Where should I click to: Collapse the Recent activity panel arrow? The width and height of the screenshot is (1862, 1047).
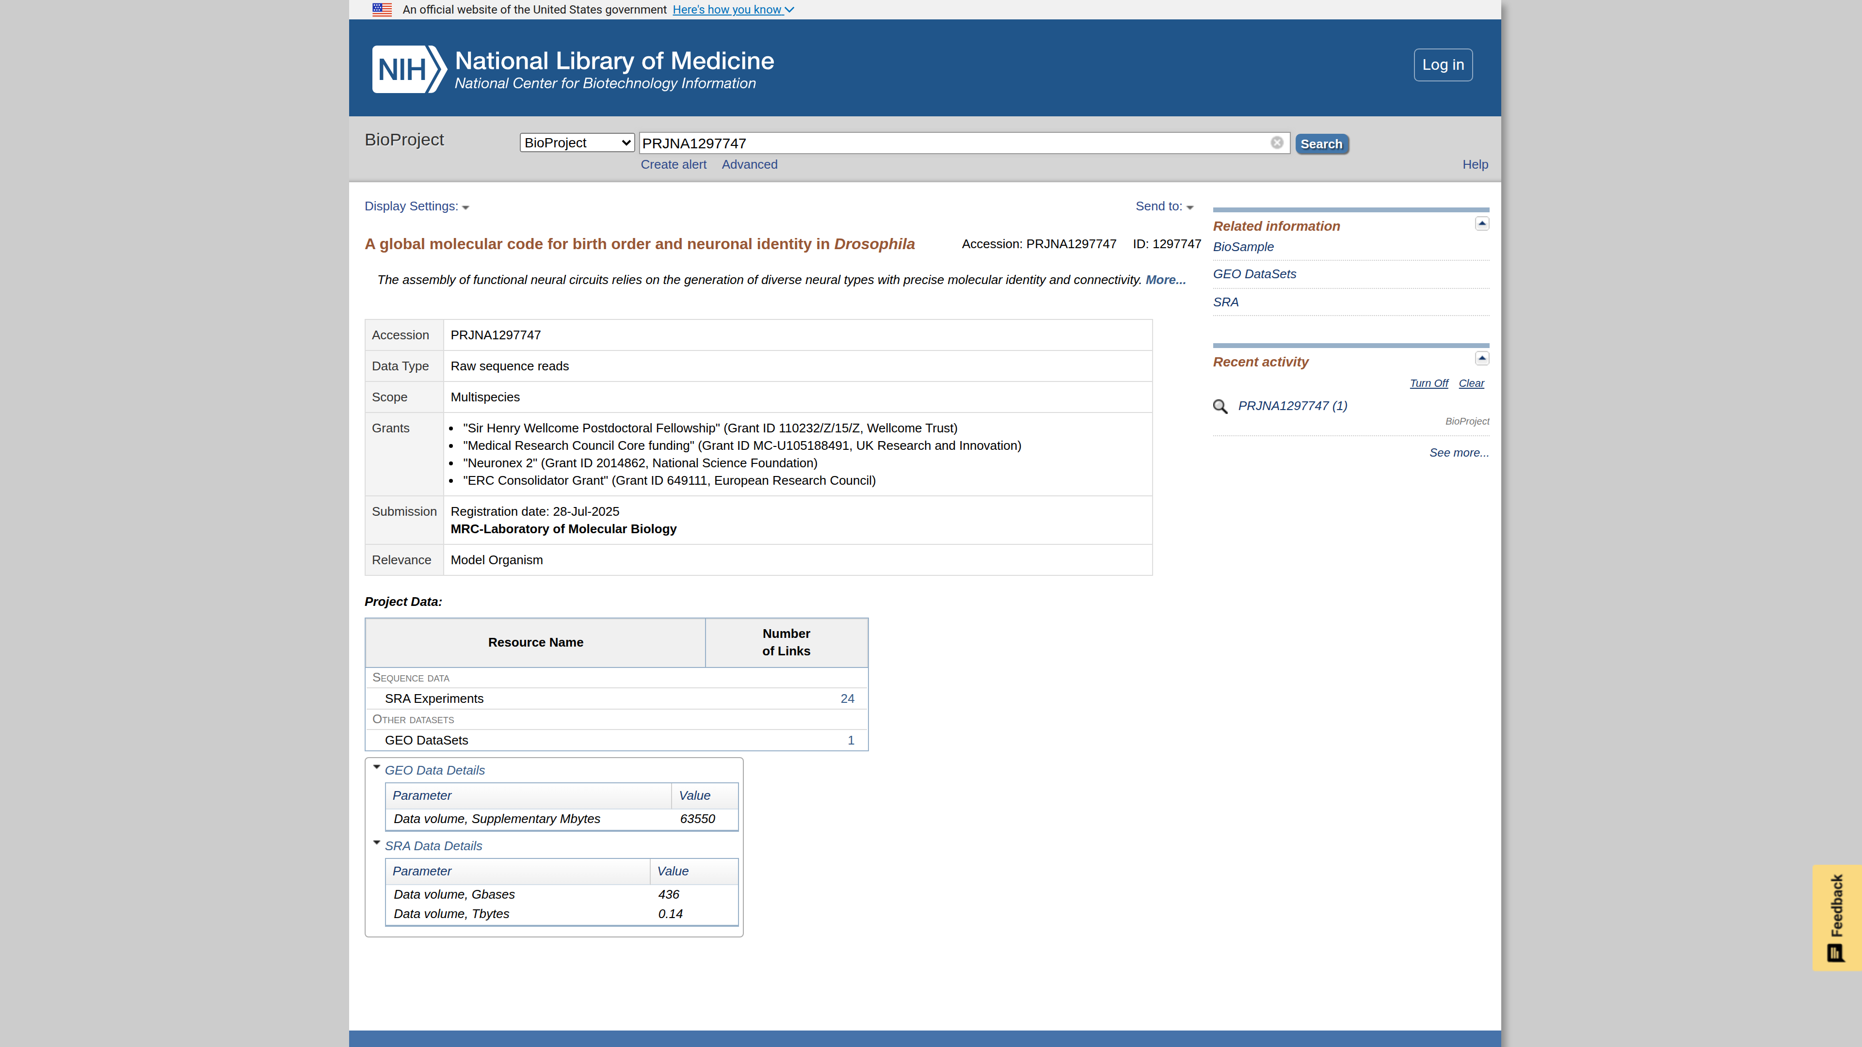coord(1482,358)
